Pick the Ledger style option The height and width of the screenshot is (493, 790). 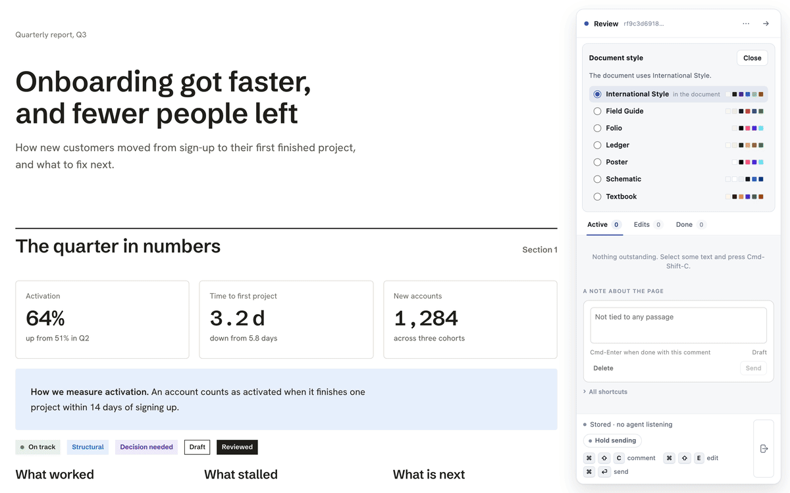point(678,145)
